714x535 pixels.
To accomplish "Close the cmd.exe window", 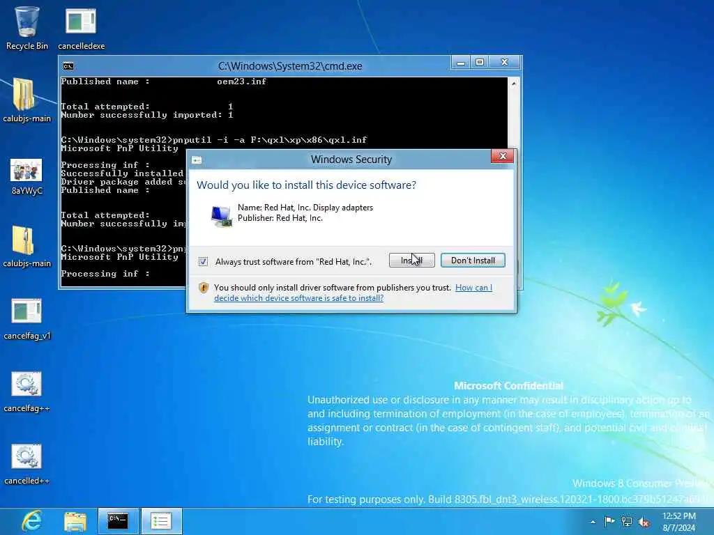I will point(505,62).
